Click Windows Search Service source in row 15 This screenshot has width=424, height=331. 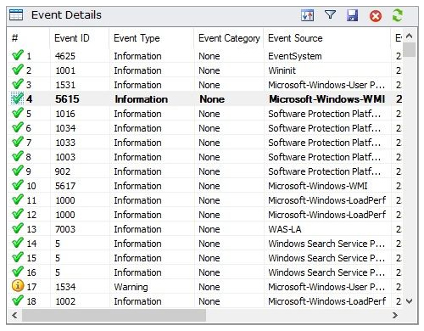[326, 258]
